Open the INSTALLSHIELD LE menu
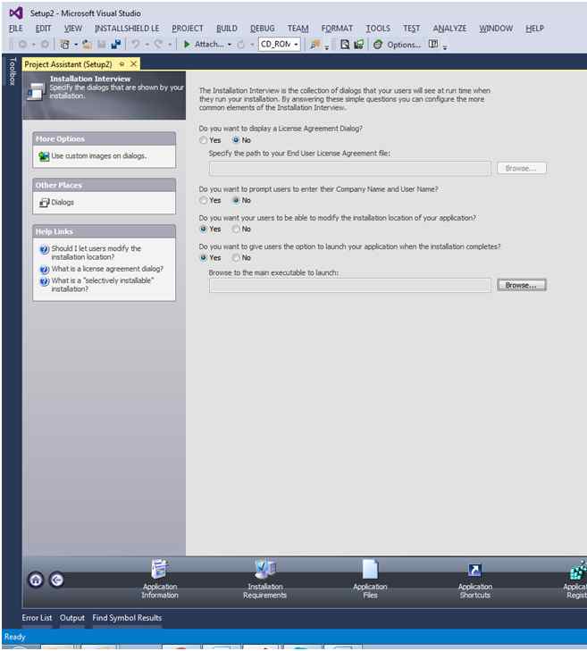This screenshot has height=651, width=587. pos(127,29)
